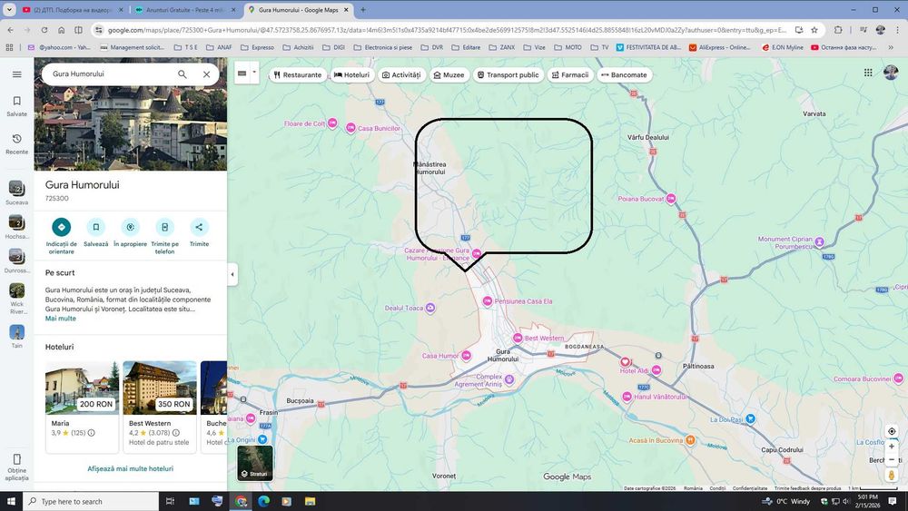Open Suceava recent place in sidebar
The width and height of the screenshot is (908, 511).
click(16, 192)
